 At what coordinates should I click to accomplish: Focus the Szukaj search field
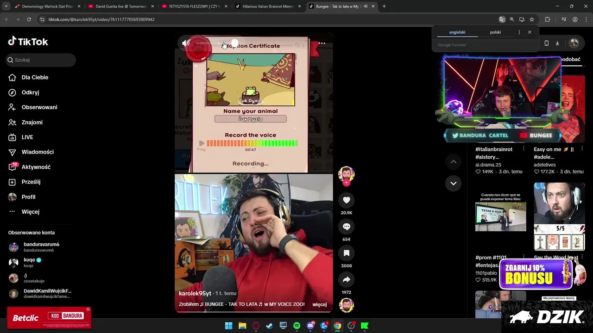41,60
